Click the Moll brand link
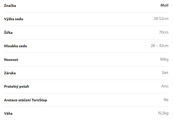 coord(164,5)
